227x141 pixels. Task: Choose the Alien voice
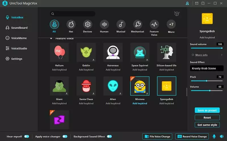[113, 86]
